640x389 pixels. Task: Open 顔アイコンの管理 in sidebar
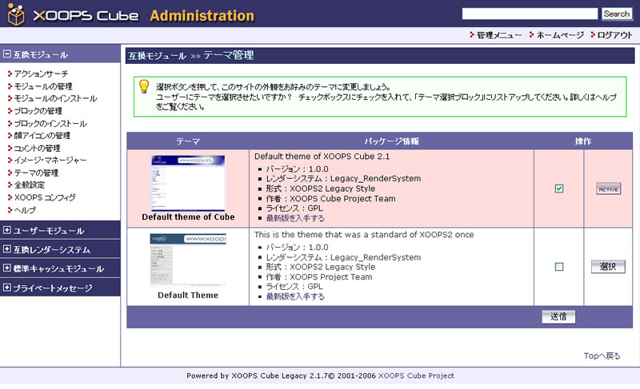coord(42,136)
